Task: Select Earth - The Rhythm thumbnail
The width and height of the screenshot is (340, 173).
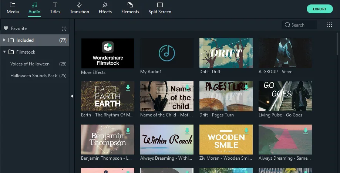Action: (108, 96)
